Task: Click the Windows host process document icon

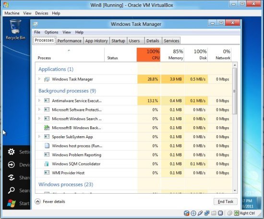Action: point(47,145)
